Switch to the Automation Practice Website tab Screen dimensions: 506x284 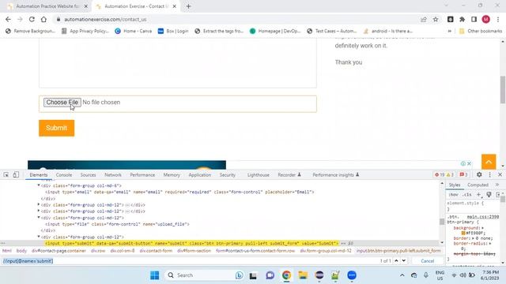tap(47, 6)
